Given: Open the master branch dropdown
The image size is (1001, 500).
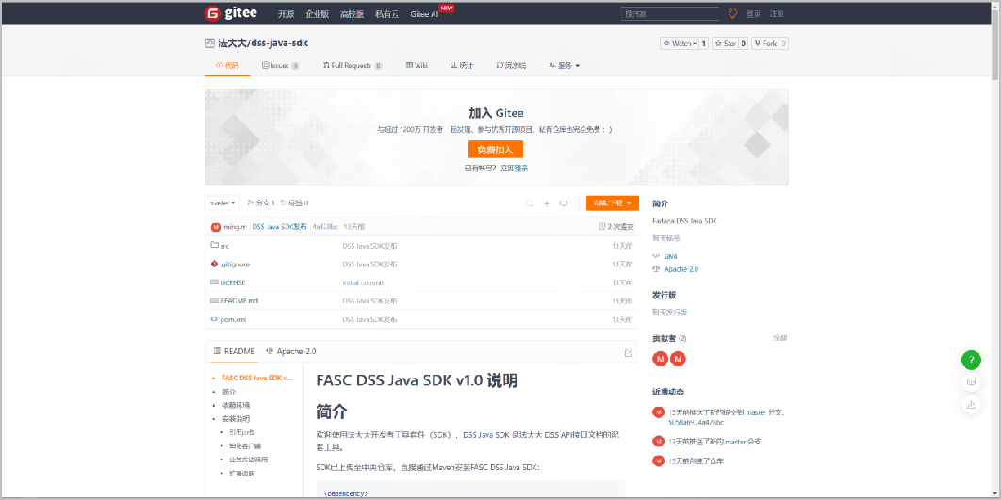Looking at the screenshot, I should [x=222, y=202].
